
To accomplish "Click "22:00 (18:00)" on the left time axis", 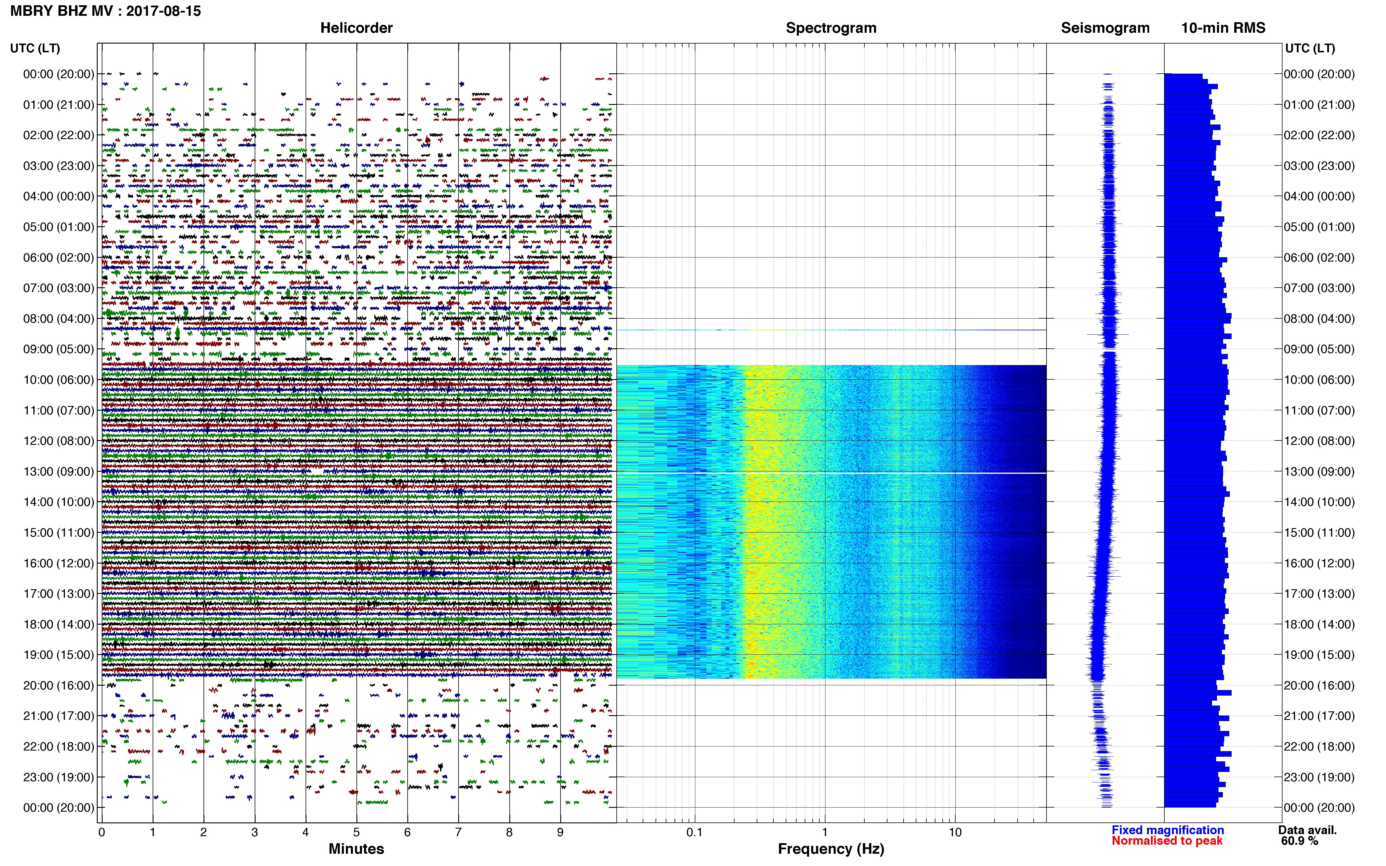I will (58, 747).
